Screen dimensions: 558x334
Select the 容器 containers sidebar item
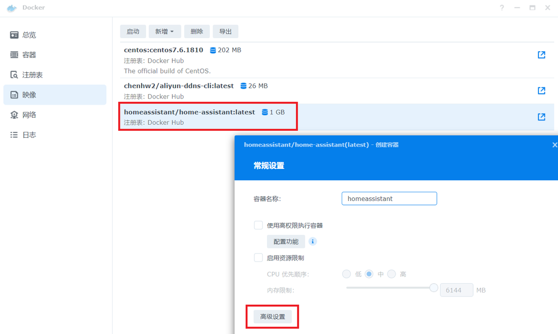click(30, 54)
